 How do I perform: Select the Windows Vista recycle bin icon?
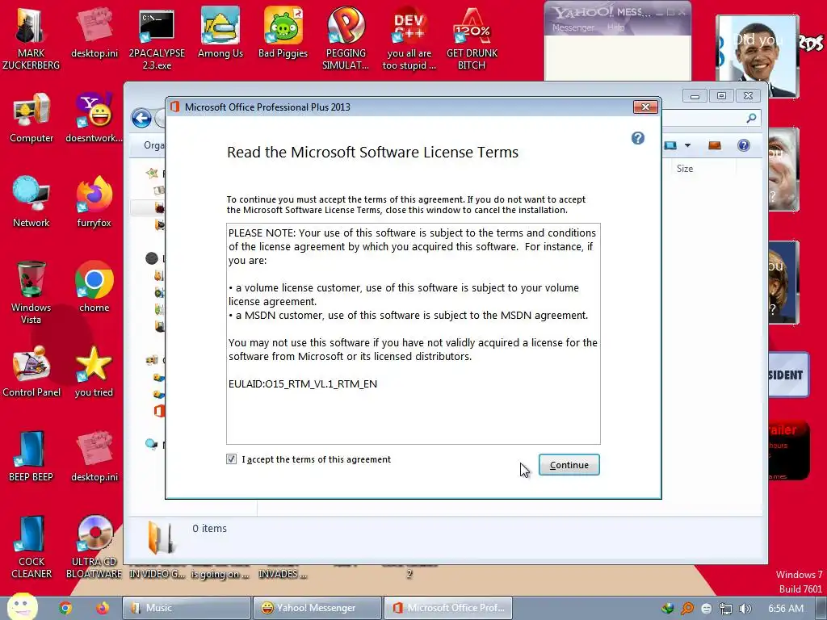31,292
